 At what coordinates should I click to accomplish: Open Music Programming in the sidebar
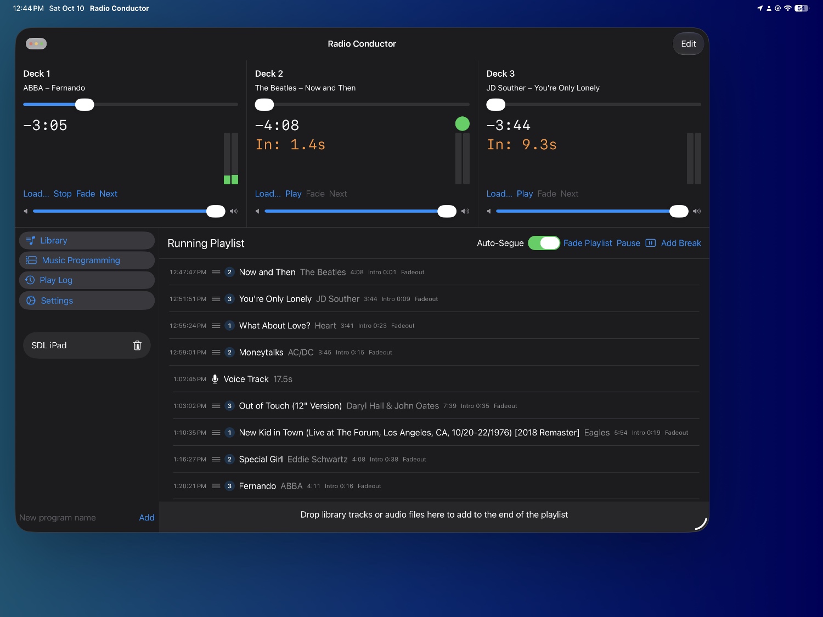(x=87, y=261)
